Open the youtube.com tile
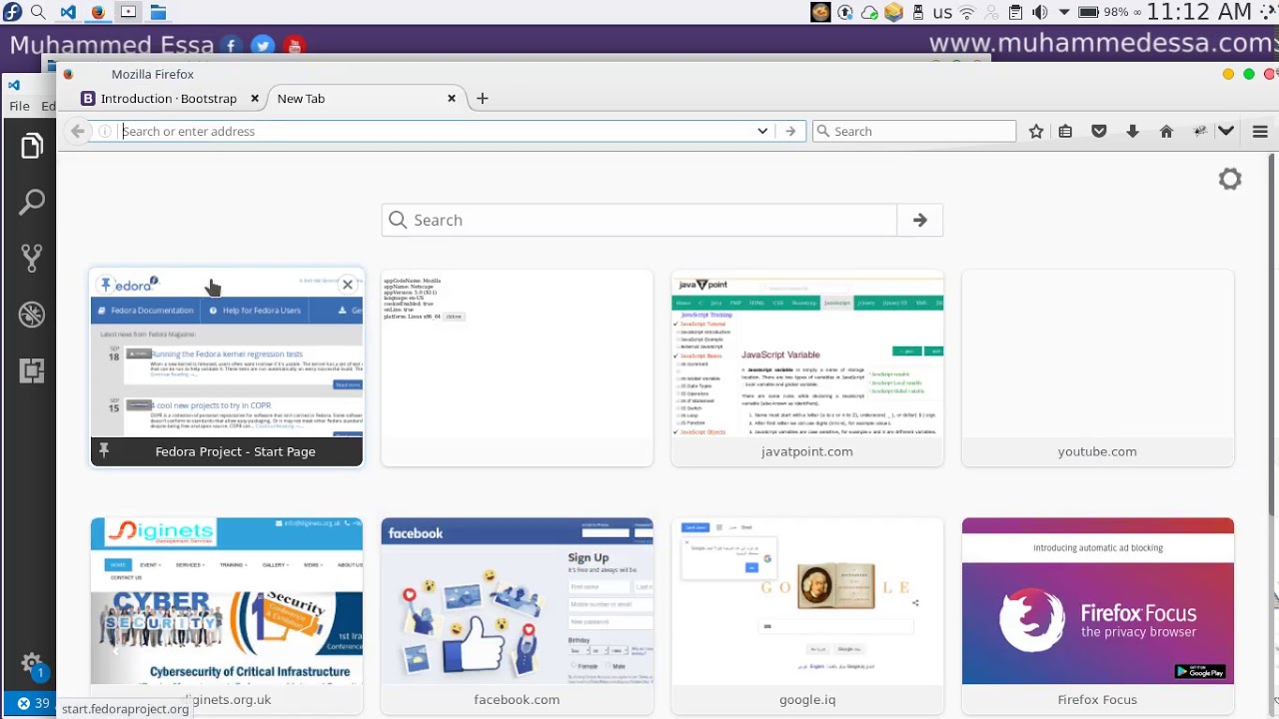1279x719 pixels. coord(1097,367)
